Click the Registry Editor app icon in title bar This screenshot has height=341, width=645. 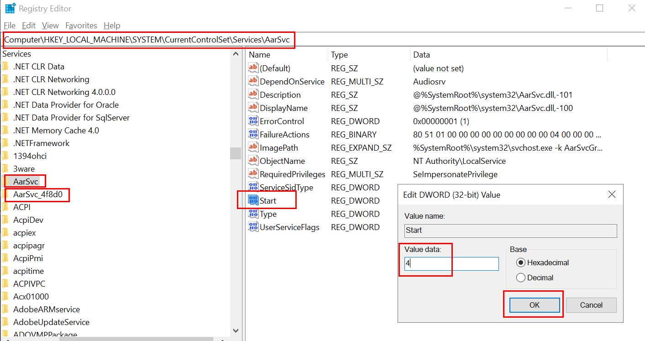10,8
